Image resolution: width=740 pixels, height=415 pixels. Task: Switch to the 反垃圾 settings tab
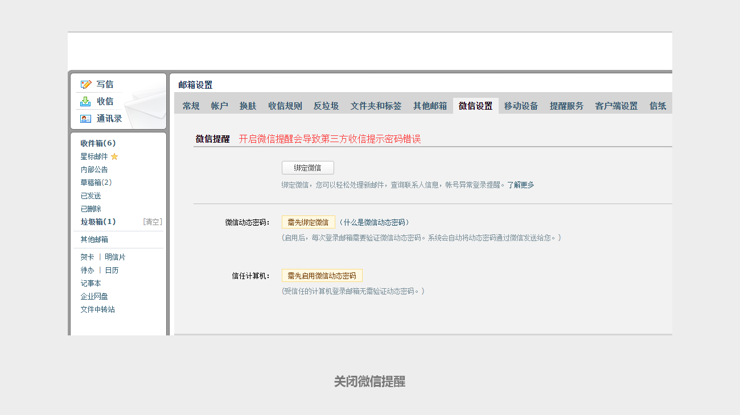[x=326, y=106]
